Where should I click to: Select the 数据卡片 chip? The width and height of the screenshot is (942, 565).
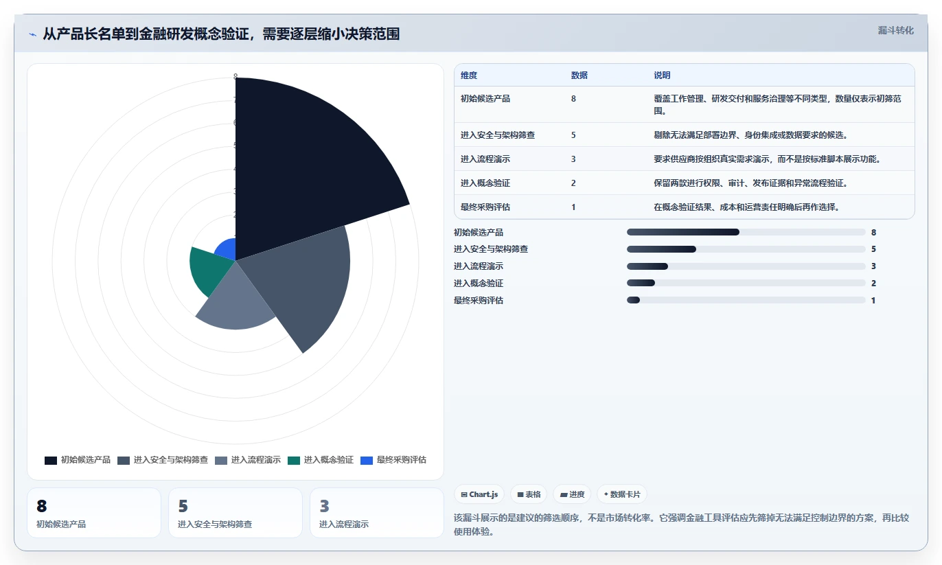click(x=622, y=494)
